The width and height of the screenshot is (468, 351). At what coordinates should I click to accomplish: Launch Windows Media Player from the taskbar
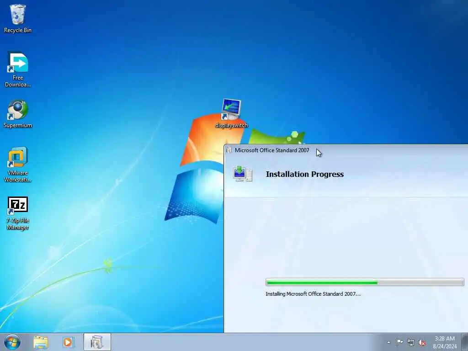coord(68,342)
